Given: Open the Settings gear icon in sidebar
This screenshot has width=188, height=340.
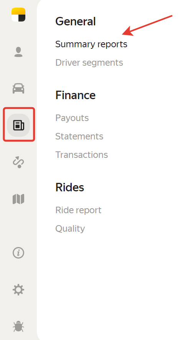Looking at the screenshot, I should pyautogui.click(x=18, y=290).
